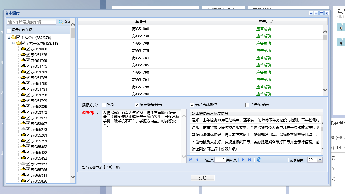
Task: Focus the license plate search field
Action: (x=32, y=22)
